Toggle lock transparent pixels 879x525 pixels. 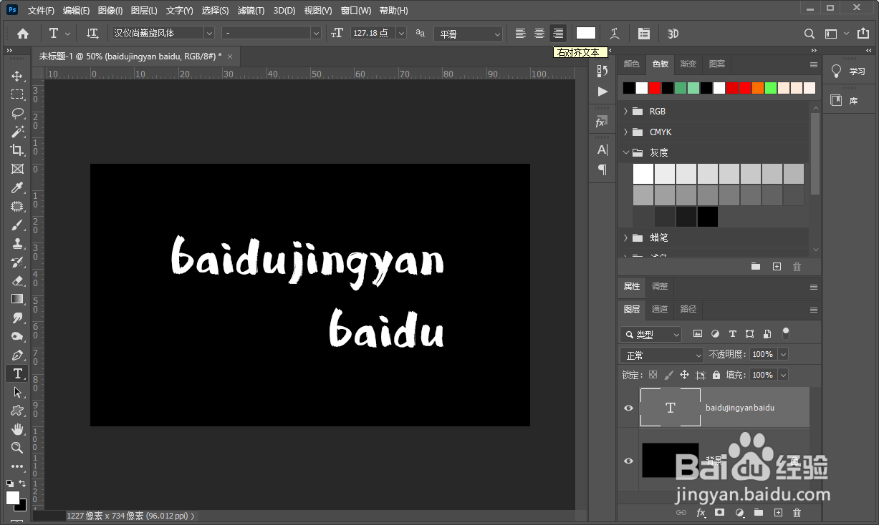point(653,375)
